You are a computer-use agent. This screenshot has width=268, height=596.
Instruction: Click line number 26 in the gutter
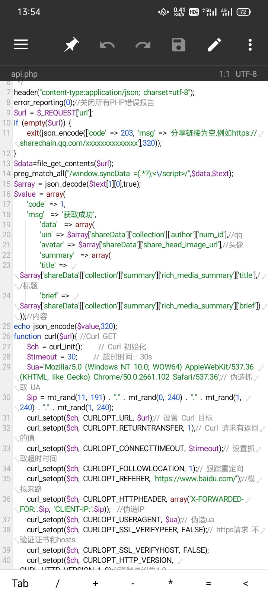[6, 336]
